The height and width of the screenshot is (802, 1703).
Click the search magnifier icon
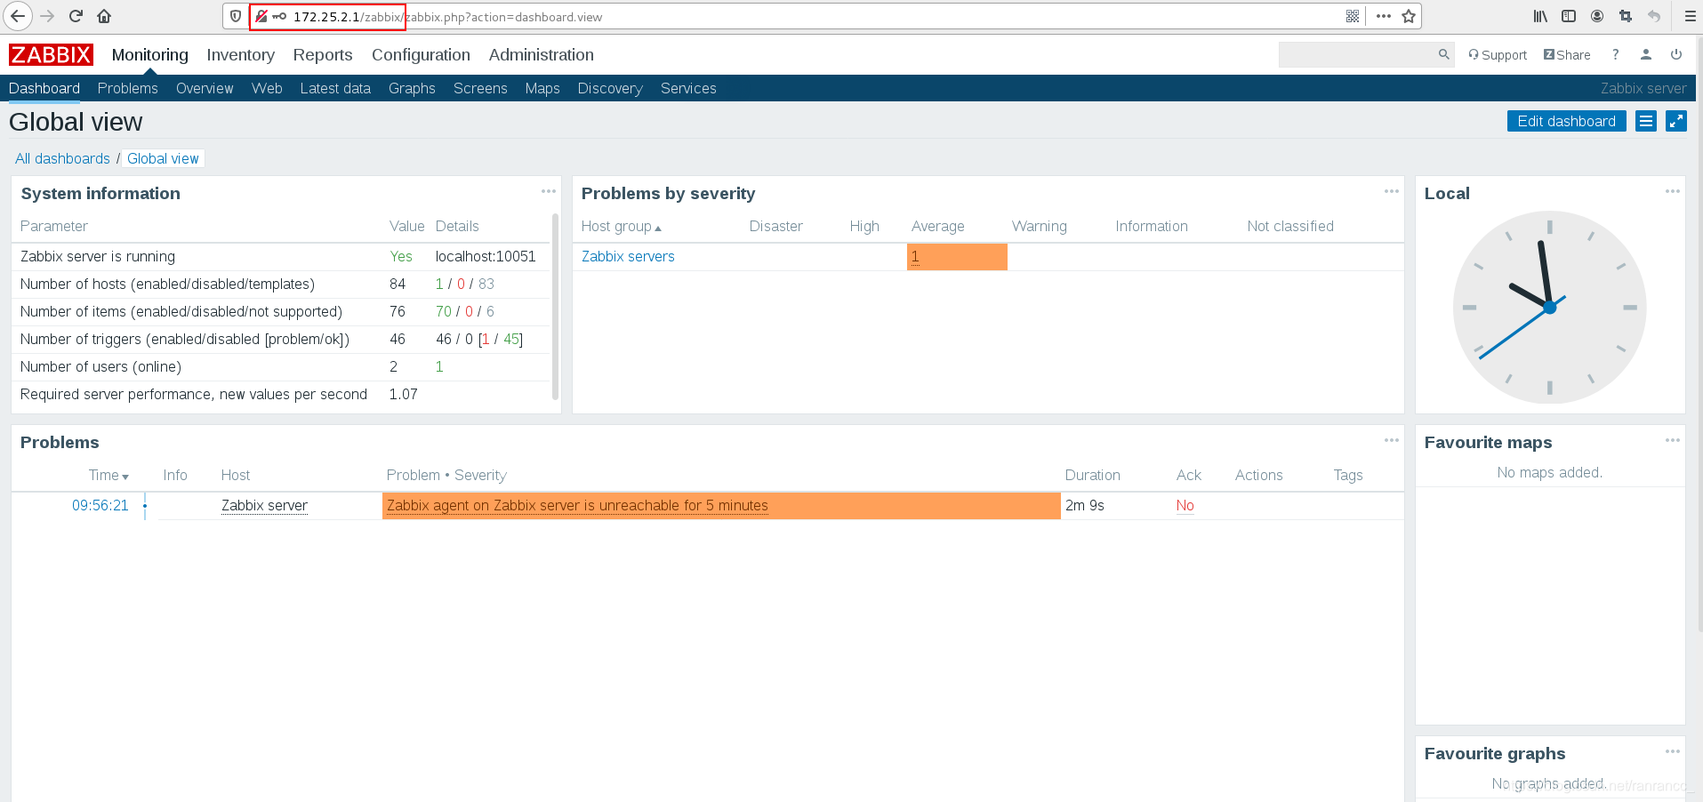pyautogui.click(x=1443, y=54)
